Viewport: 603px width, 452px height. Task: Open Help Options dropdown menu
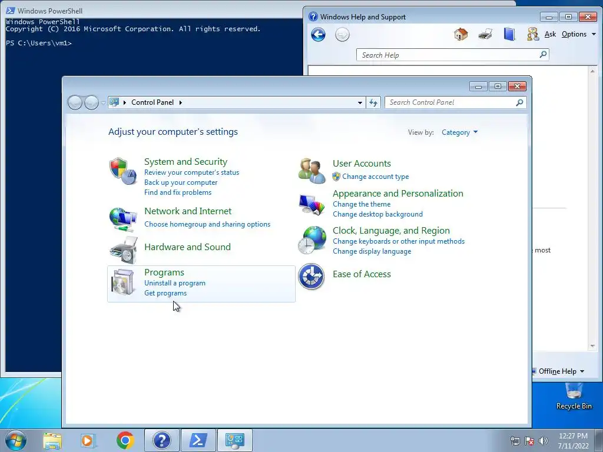coord(579,34)
